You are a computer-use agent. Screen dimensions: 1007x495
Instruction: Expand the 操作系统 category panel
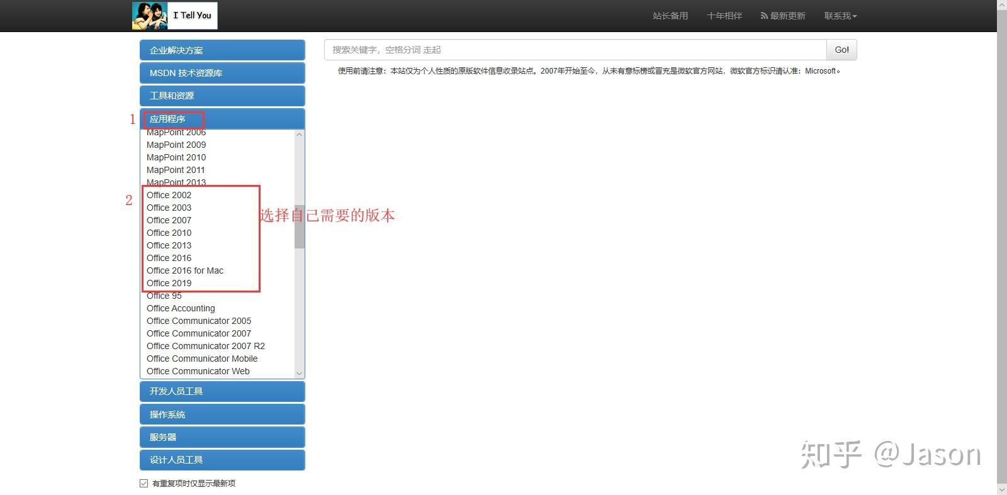coord(222,414)
